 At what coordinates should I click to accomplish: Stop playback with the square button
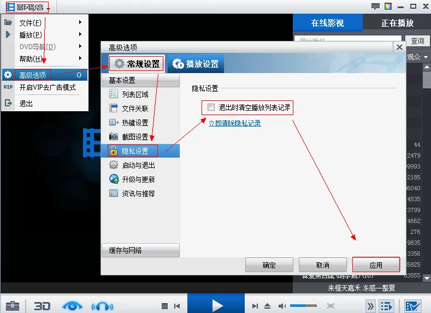pyautogui.click(x=164, y=306)
